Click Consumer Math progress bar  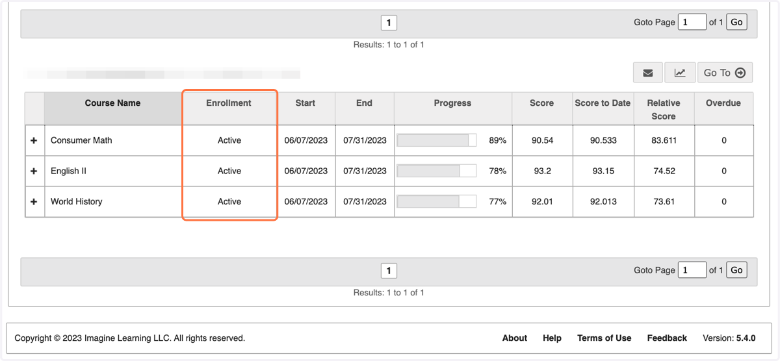click(x=437, y=140)
